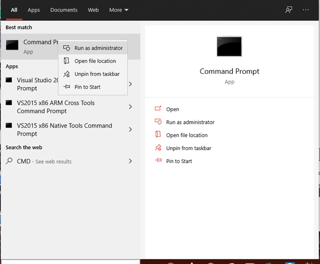The image size is (320, 264).
Task: Click the VS2015 x86 ARM Cross Tools icon
Action: pyautogui.click(x=9, y=103)
